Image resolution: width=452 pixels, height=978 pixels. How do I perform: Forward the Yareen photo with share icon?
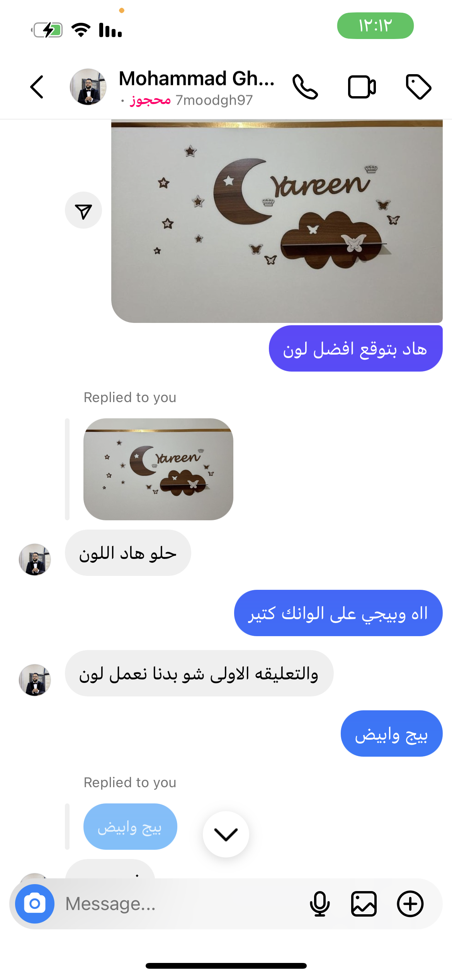83,211
